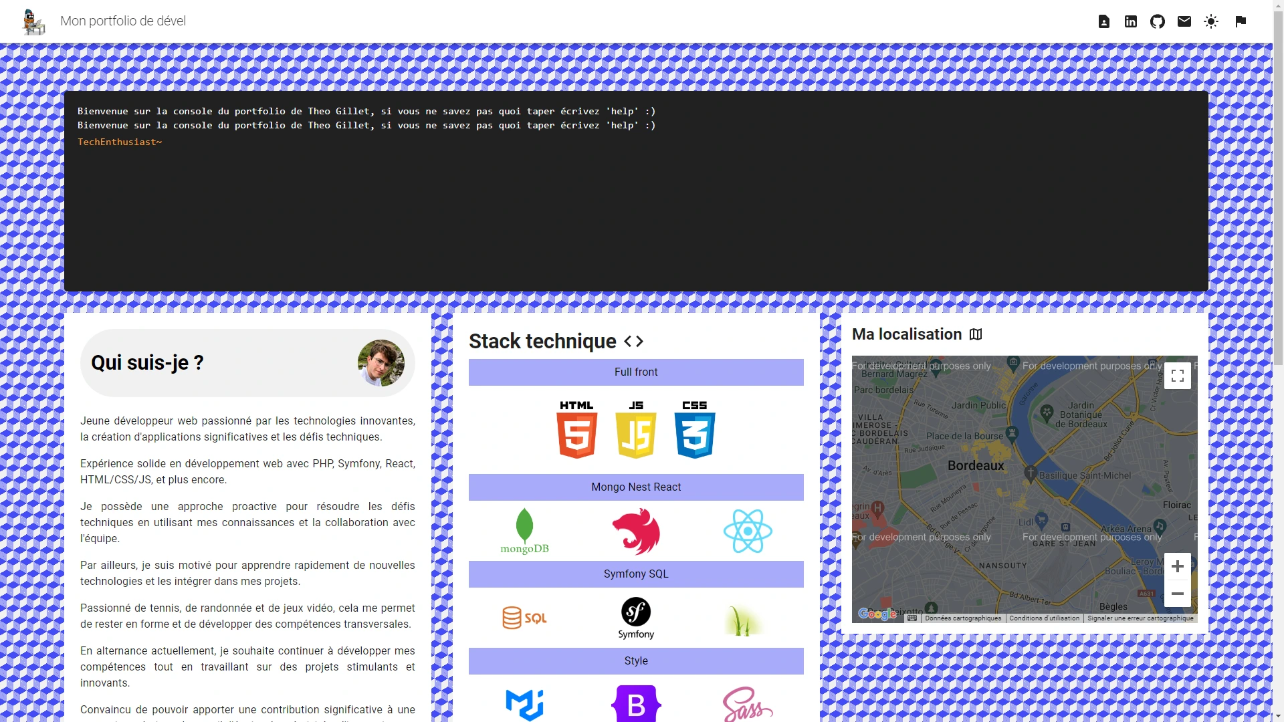1284x722 pixels.
Task: Click the MongoDB logo
Action: click(x=524, y=531)
